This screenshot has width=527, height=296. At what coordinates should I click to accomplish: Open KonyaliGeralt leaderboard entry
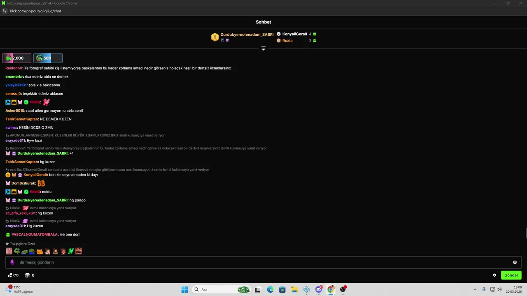295,34
